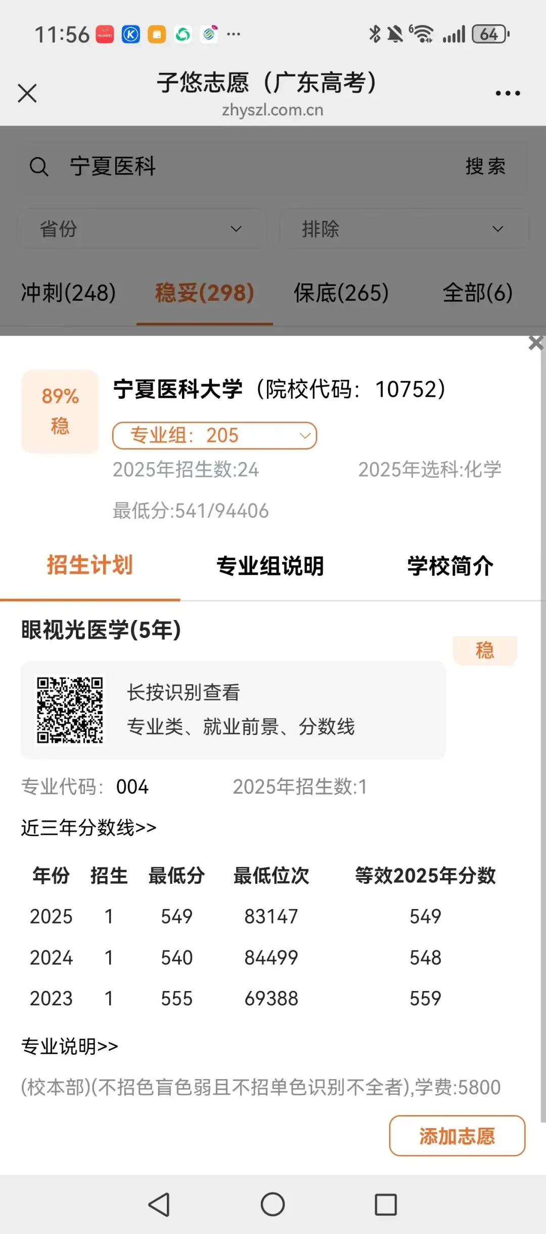Tap the Android back navigation icon
Image resolution: width=546 pixels, height=1234 pixels.
159,1204
